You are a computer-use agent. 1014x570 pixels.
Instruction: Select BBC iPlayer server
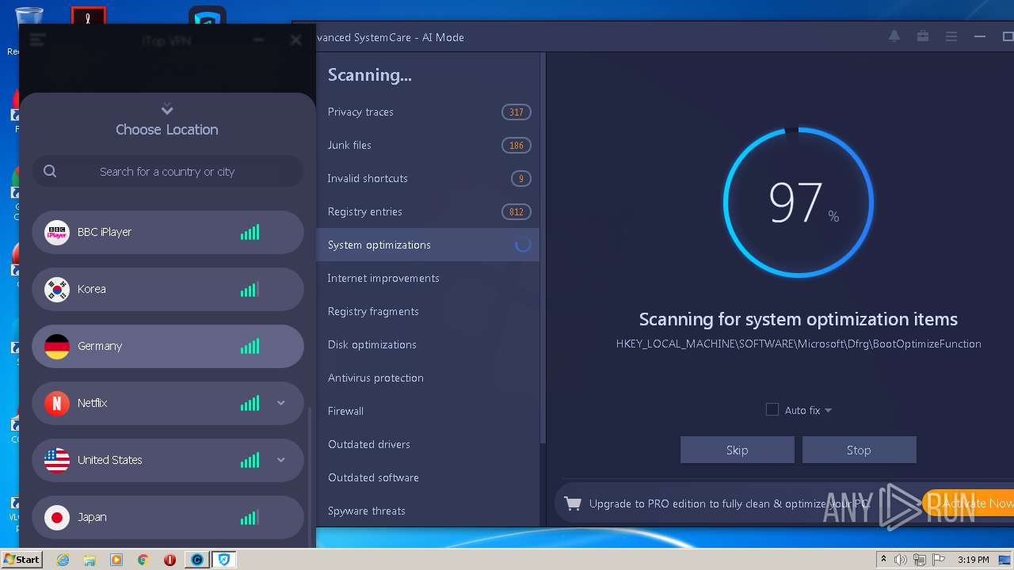click(x=167, y=232)
